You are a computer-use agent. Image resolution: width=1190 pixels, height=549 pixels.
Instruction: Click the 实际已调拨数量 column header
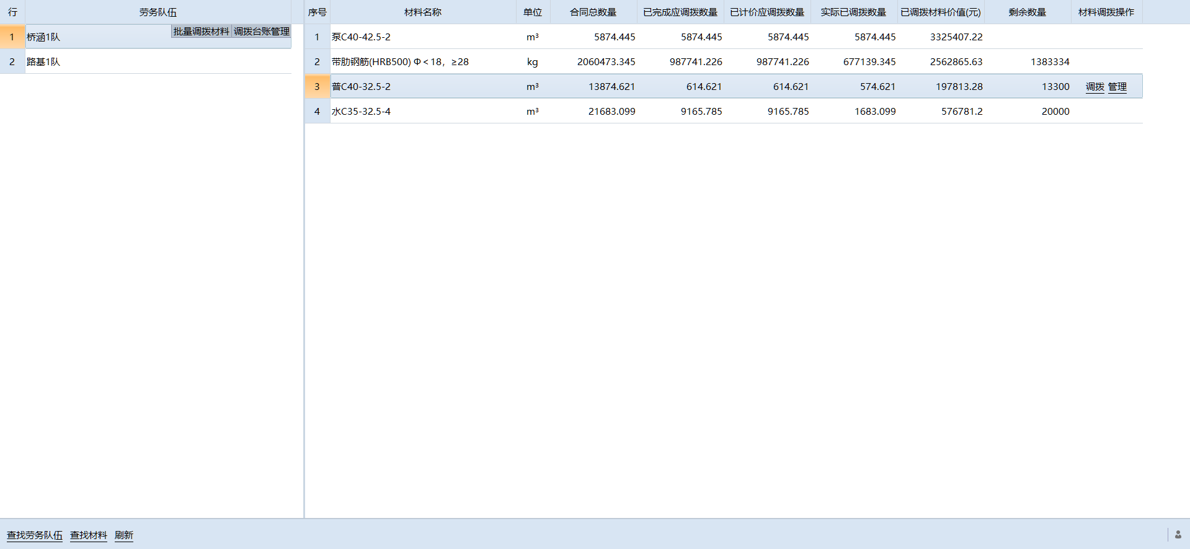[x=853, y=12]
